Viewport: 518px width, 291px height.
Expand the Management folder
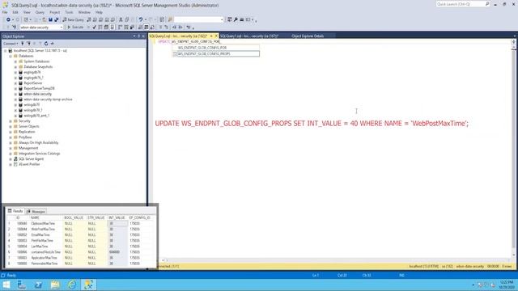11,148
